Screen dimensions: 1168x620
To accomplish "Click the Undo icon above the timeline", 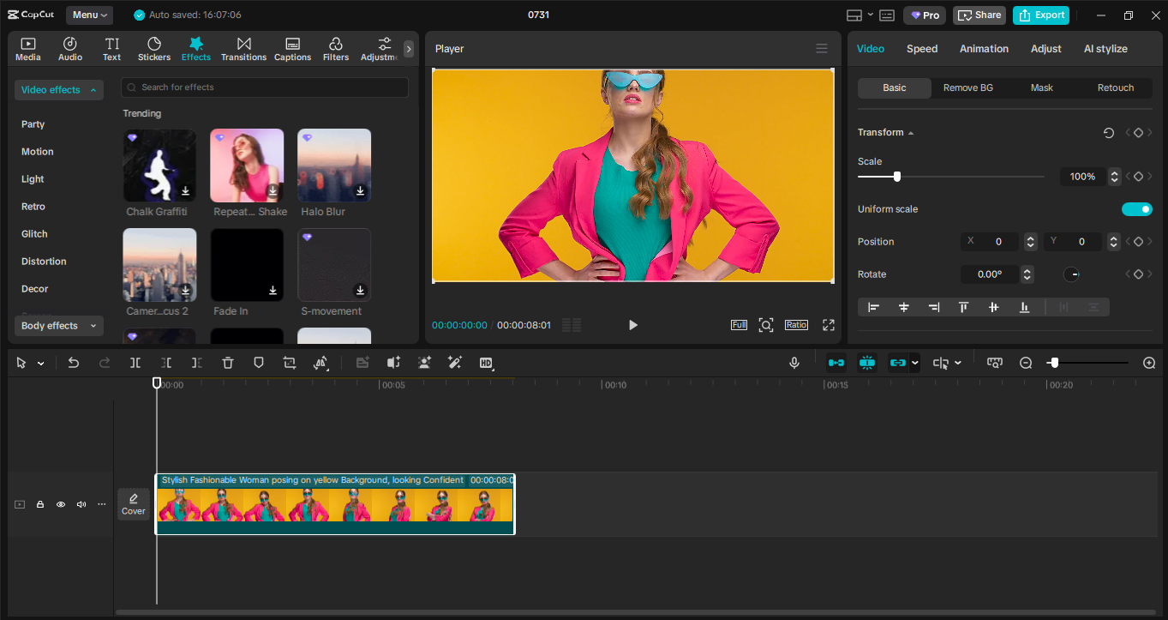I will coord(73,363).
